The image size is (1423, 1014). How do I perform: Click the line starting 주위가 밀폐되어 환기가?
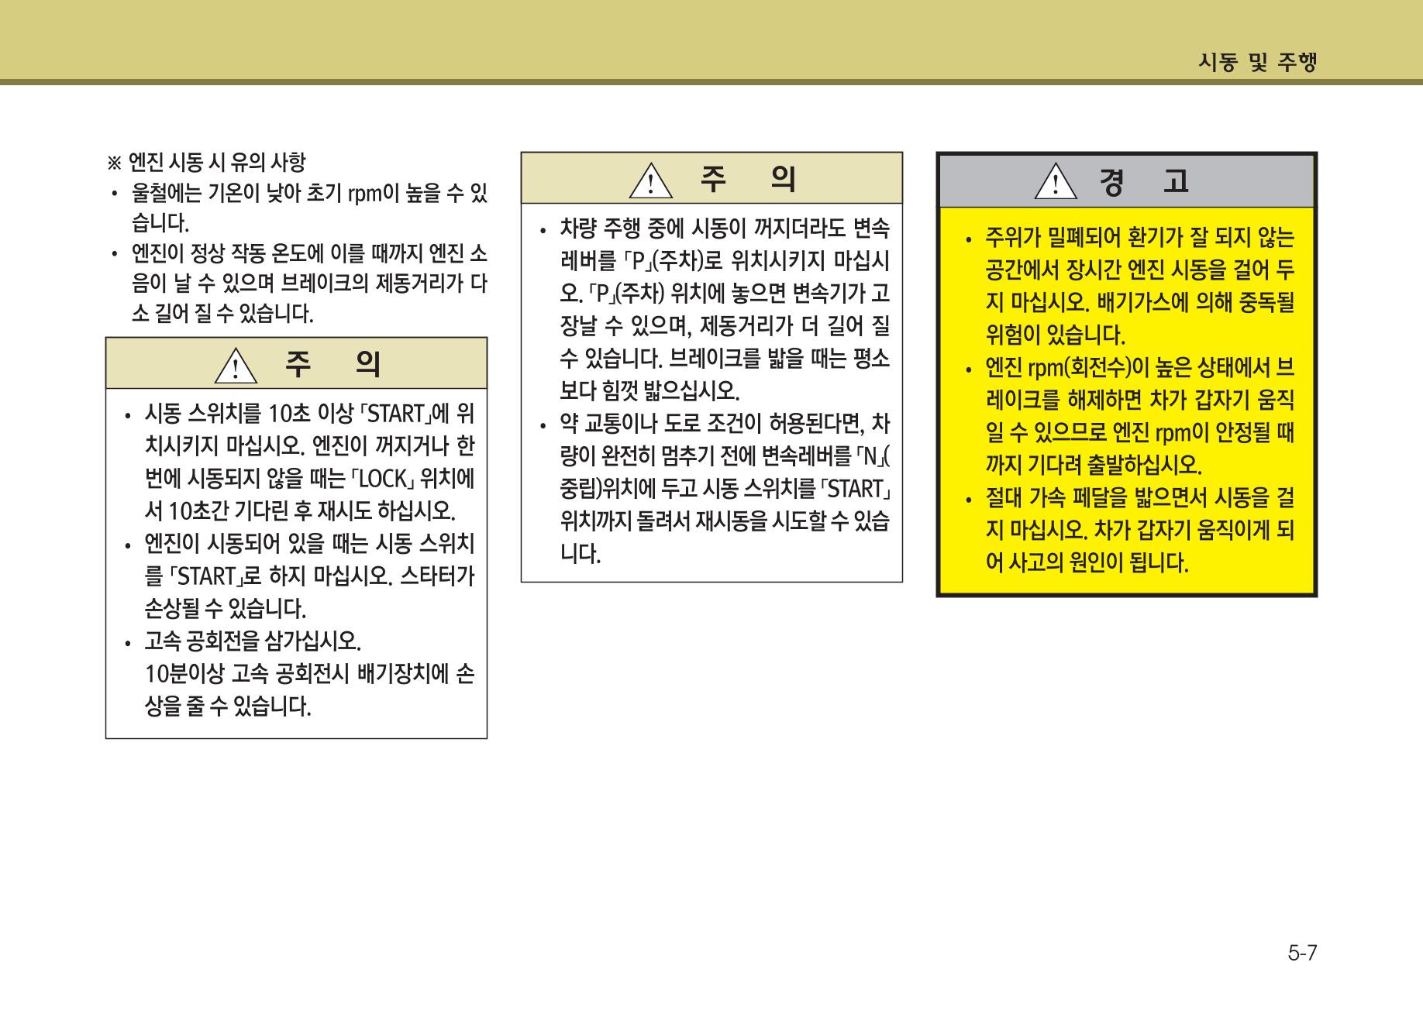1140,236
